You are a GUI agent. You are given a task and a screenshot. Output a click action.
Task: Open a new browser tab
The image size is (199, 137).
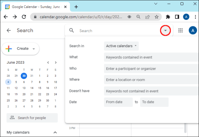click(76, 7)
